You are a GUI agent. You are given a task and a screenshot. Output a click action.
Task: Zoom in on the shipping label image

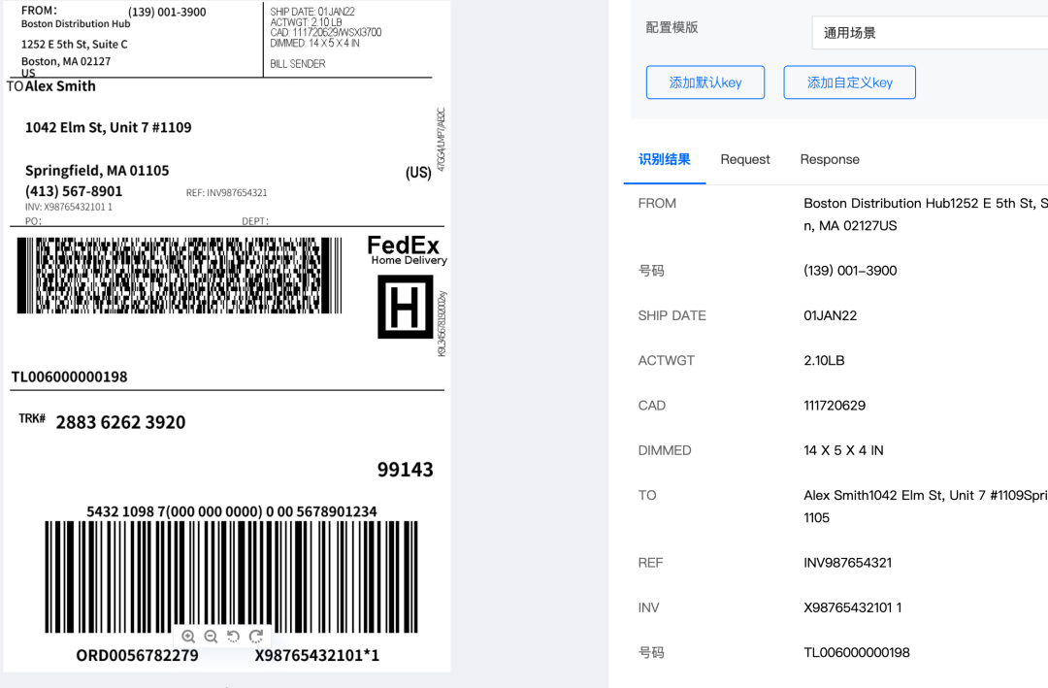188,637
